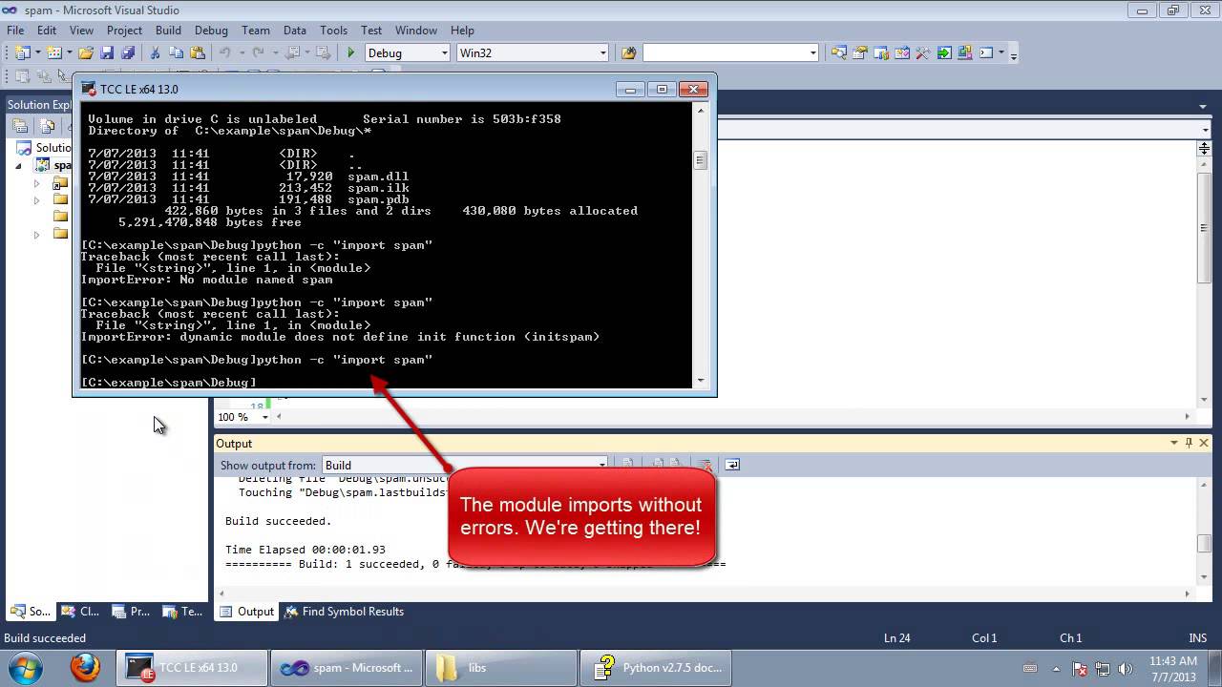Open the Windows Start menu
This screenshot has width=1222, height=687.
pyautogui.click(x=24, y=667)
